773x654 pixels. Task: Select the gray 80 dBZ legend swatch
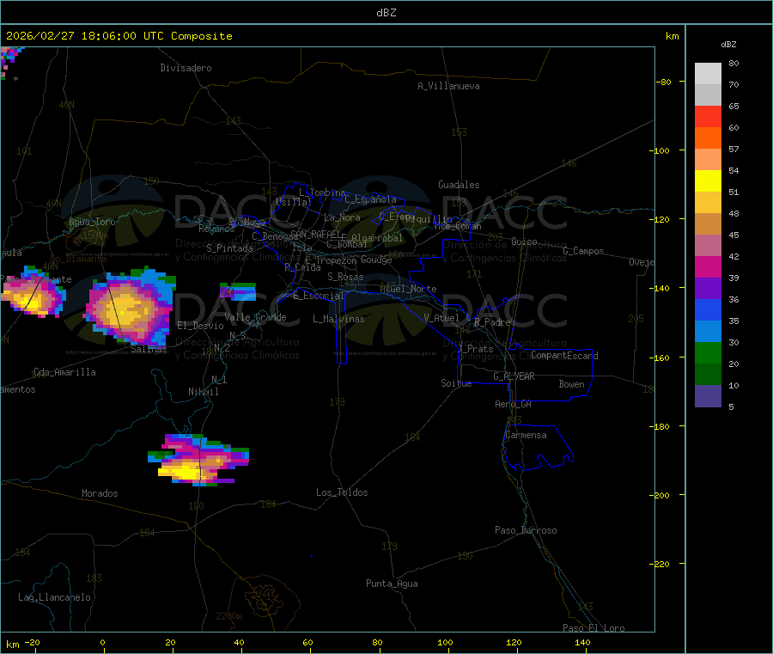pos(708,74)
